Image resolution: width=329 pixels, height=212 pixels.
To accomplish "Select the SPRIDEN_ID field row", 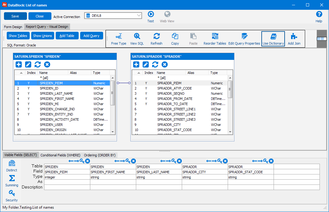I will pos(62,88).
